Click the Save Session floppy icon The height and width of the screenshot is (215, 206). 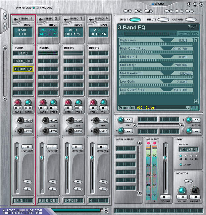(149, 11)
